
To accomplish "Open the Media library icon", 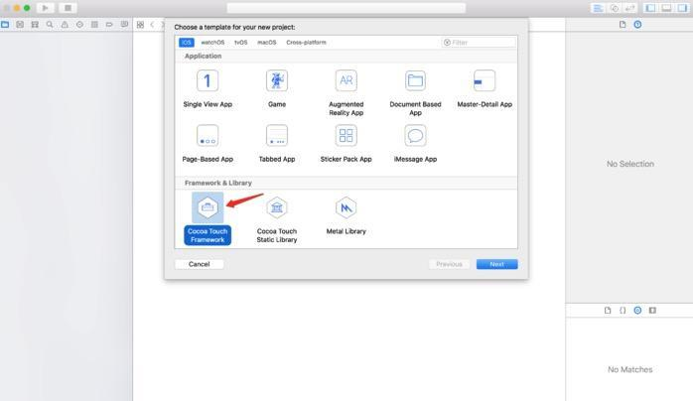I will tap(652, 311).
